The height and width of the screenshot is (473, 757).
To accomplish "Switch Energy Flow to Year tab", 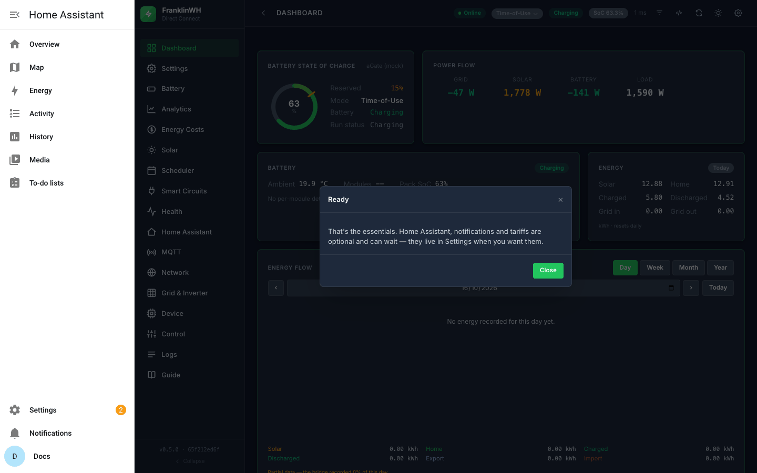I will pyautogui.click(x=720, y=268).
